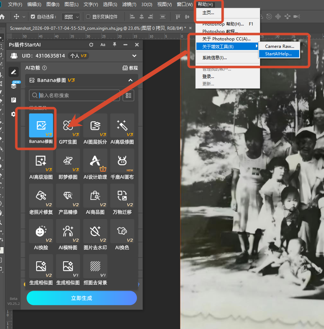Open the AI换脸 tool
Viewport: 324px width, 329px height.
41,235
